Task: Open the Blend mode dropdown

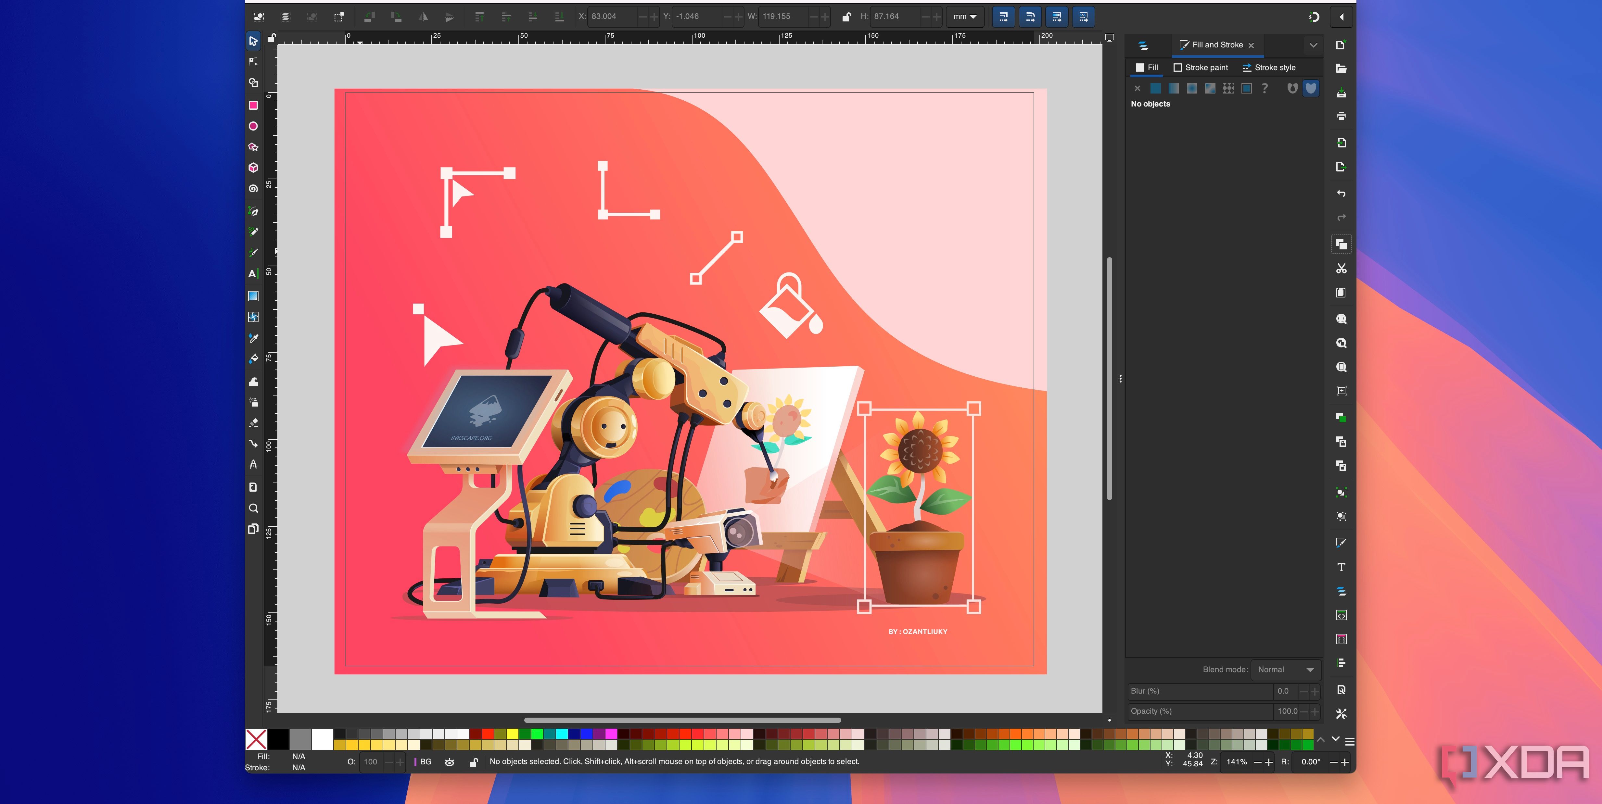Action: coord(1286,670)
